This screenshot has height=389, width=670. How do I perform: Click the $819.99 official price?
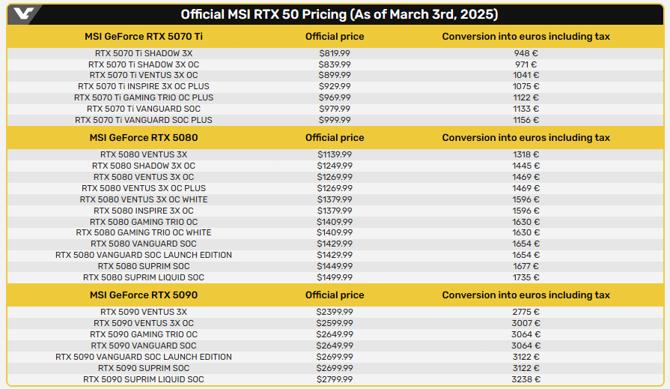point(335,53)
